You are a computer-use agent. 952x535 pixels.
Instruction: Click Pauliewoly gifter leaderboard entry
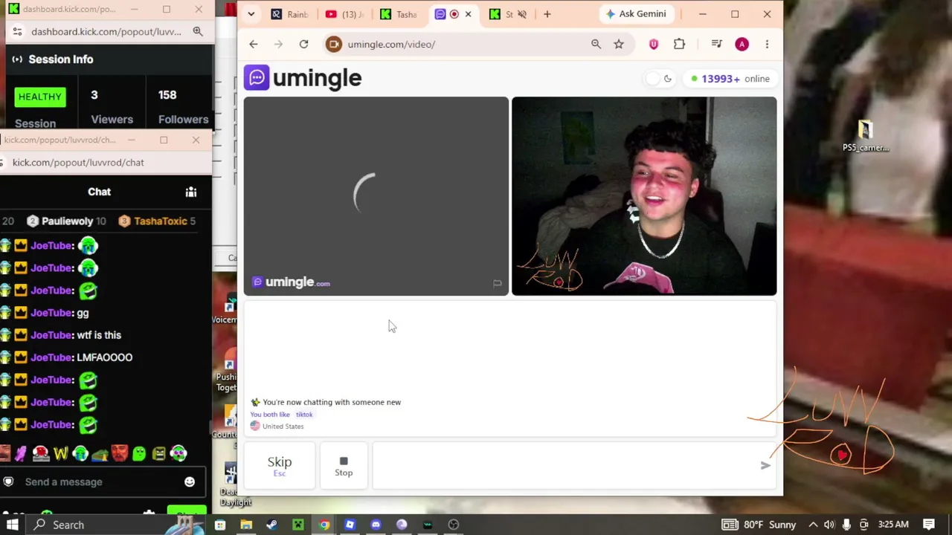(x=66, y=221)
